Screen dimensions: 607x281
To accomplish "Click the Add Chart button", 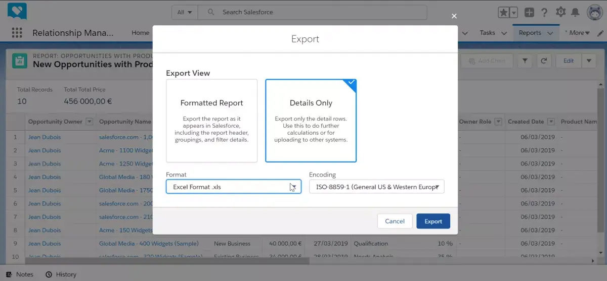I will (x=486, y=61).
